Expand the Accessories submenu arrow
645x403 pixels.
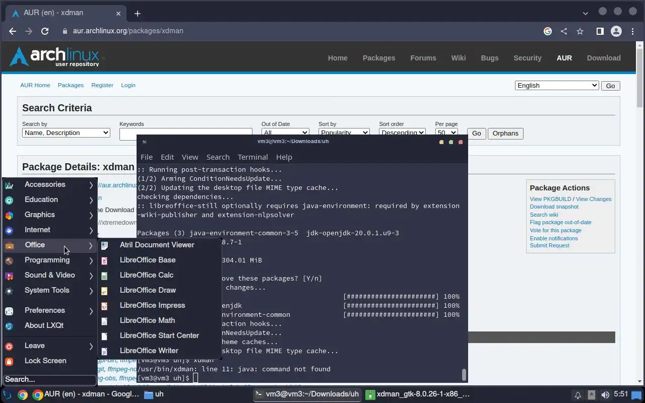(91, 185)
